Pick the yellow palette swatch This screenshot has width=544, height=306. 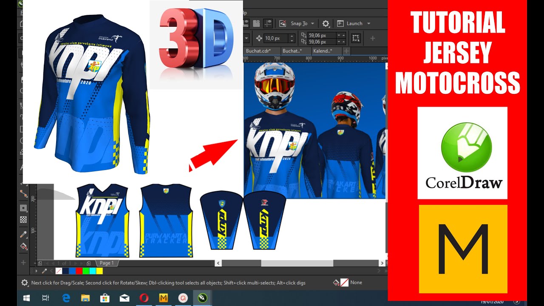99,271
